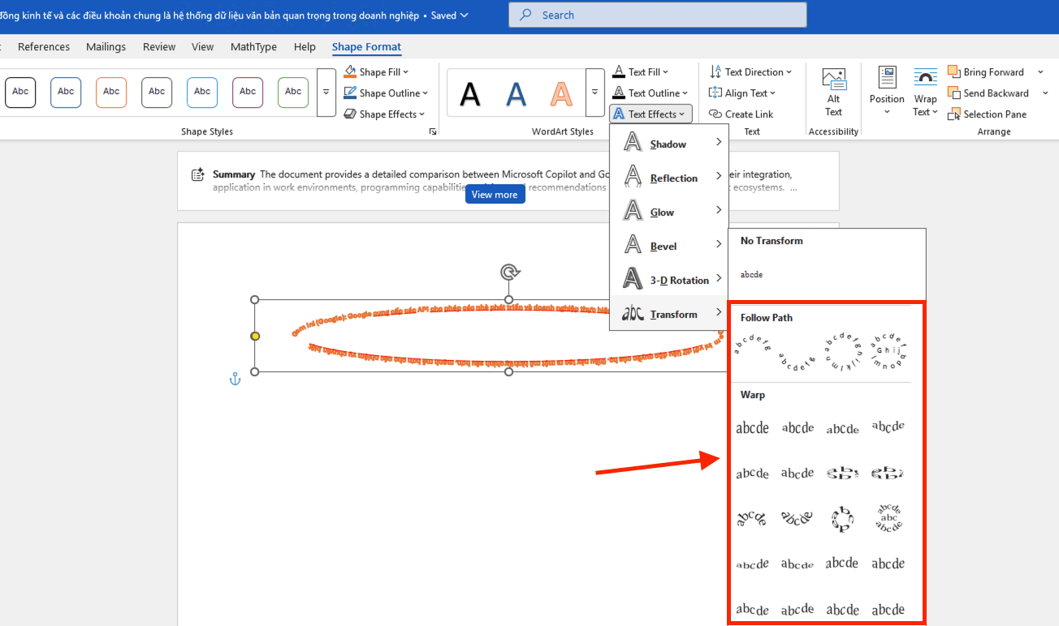Open the Position layout icon
The height and width of the screenshot is (626, 1059).
tap(886, 79)
